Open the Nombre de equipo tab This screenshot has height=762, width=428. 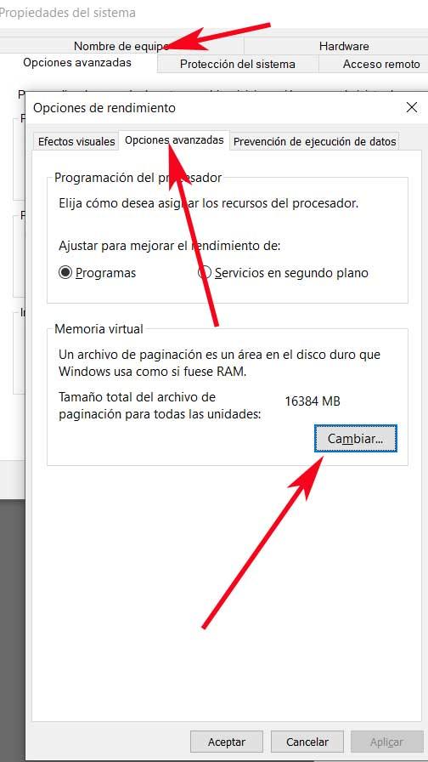pyautogui.click(x=121, y=46)
